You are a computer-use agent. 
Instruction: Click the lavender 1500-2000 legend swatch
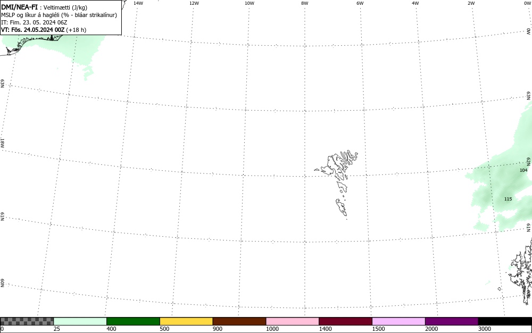[x=398, y=321]
